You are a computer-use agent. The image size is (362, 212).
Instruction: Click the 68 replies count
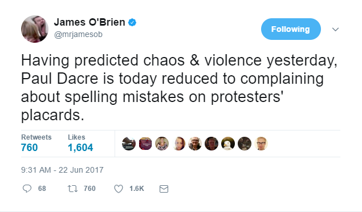(x=42, y=189)
